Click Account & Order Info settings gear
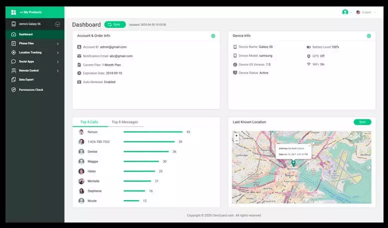This screenshot has width=388, height=228. [x=213, y=36]
